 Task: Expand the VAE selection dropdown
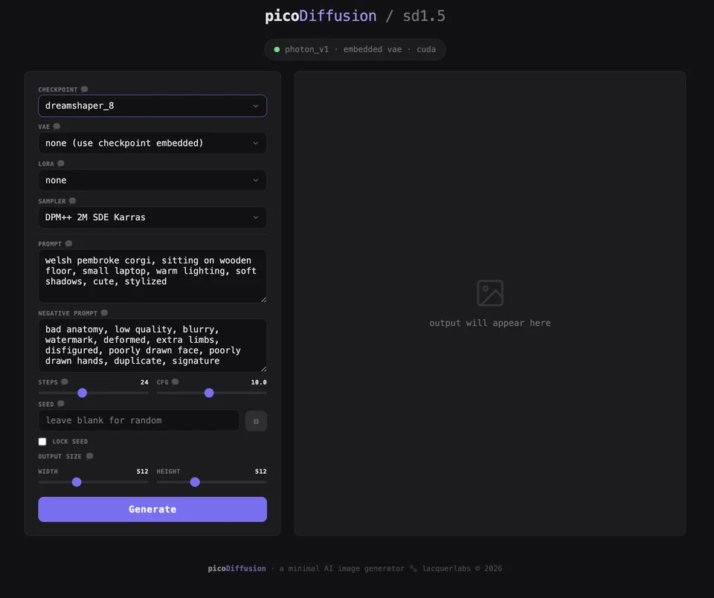tap(152, 143)
